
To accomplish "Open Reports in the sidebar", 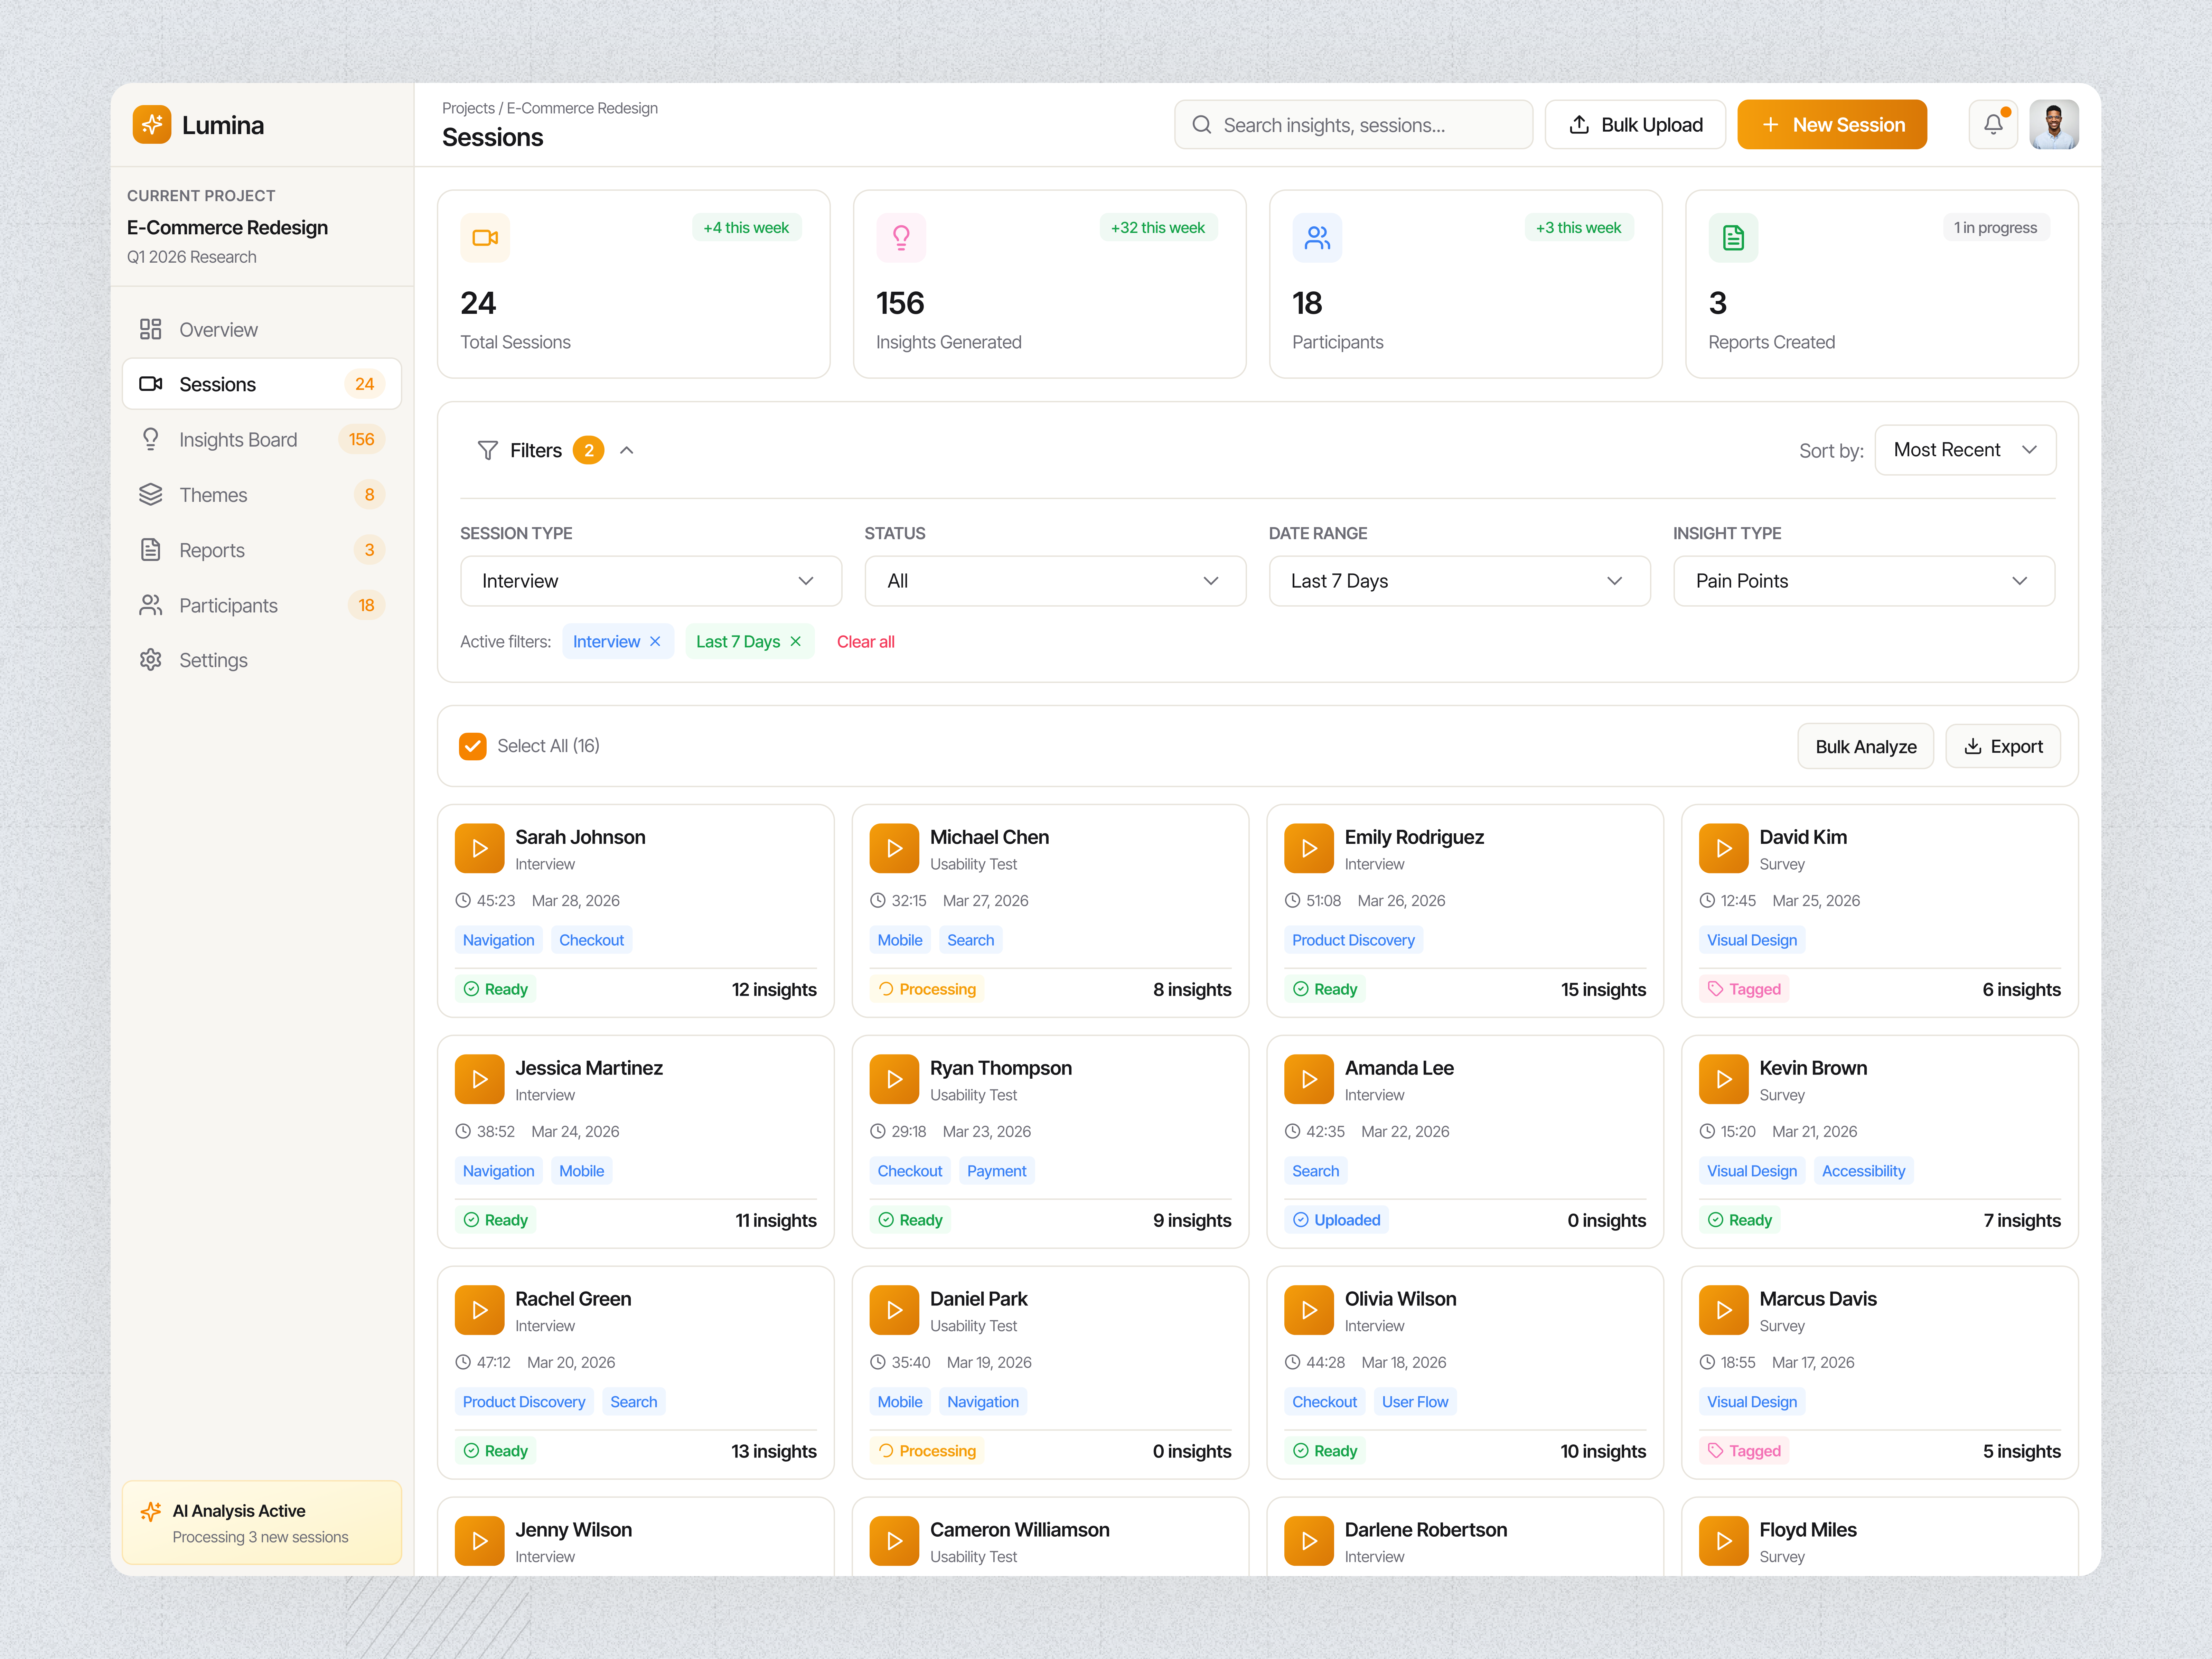I will [x=262, y=550].
